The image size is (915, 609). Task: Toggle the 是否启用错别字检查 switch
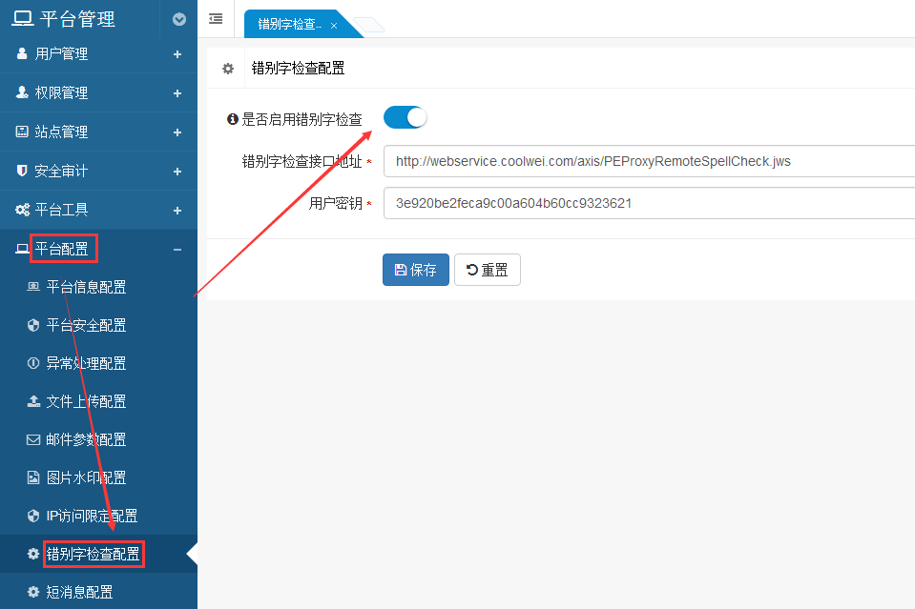click(405, 117)
